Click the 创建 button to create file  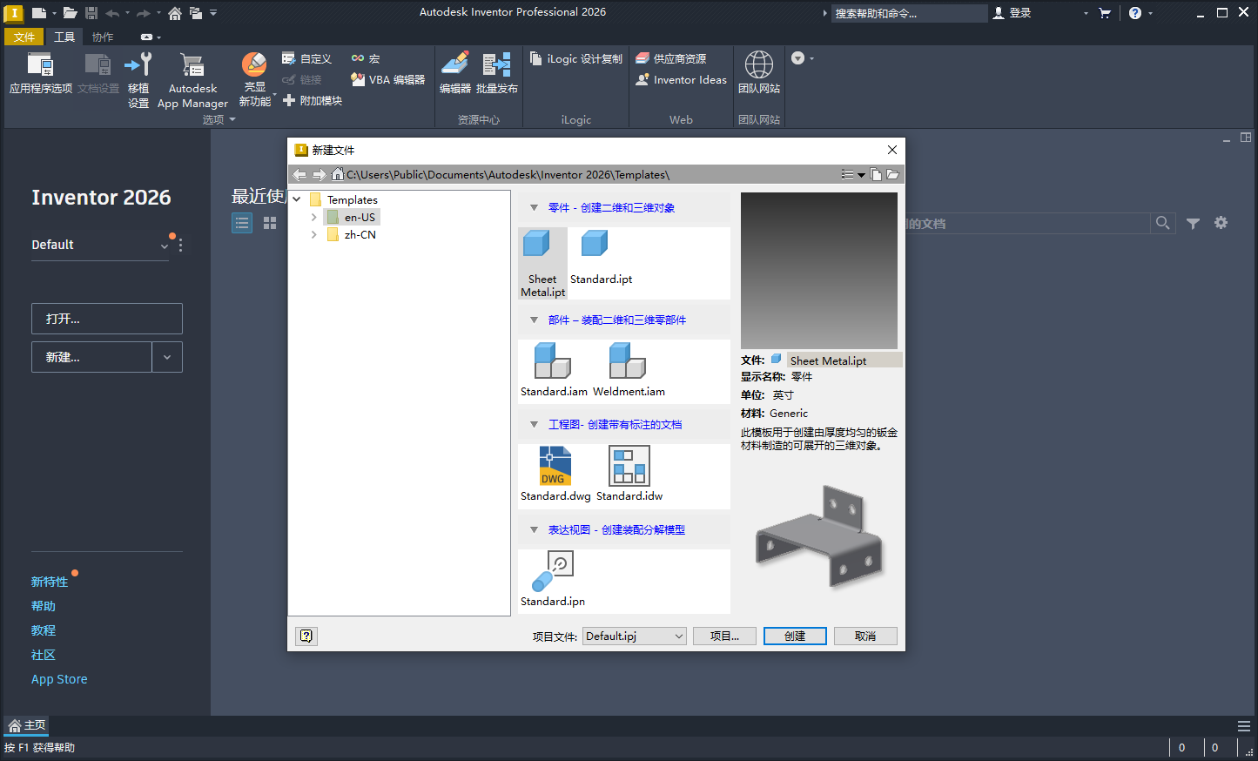794,636
